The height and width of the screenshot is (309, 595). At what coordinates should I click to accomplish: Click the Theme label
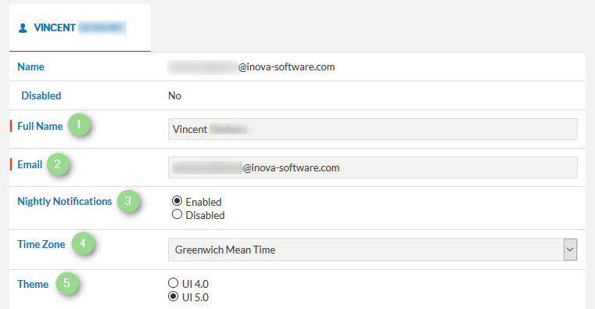(33, 284)
